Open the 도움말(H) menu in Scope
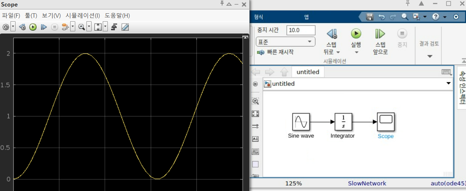 [x=117, y=15]
